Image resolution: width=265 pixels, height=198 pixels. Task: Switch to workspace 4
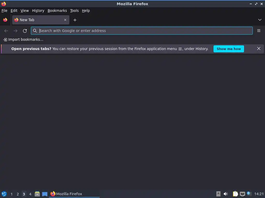30,194
